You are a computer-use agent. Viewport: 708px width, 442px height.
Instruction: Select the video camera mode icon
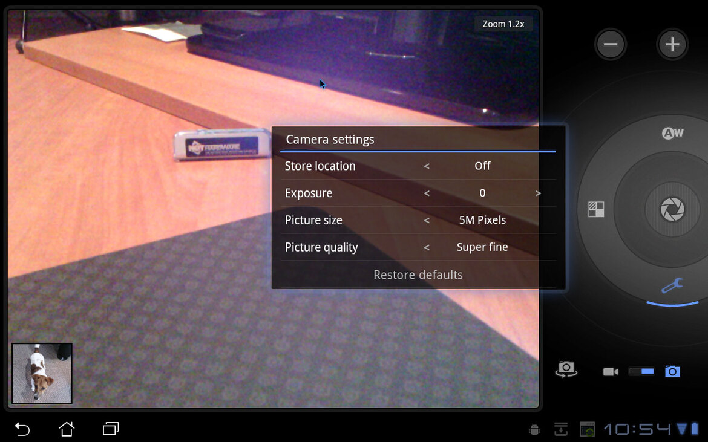tap(611, 372)
